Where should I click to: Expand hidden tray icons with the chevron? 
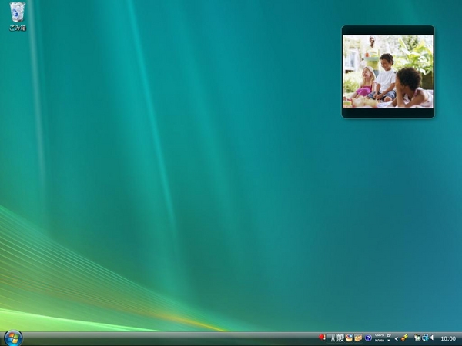click(x=397, y=338)
